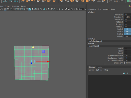Image resolution: width=131 pixels, height=98 pixels.
Task: Click the Subdivisions Depth value 10
Action: (128, 60)
